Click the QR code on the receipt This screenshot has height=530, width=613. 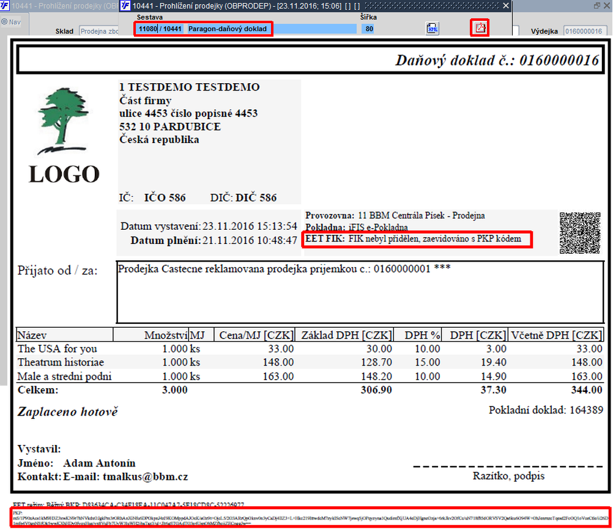click(580, 233)
